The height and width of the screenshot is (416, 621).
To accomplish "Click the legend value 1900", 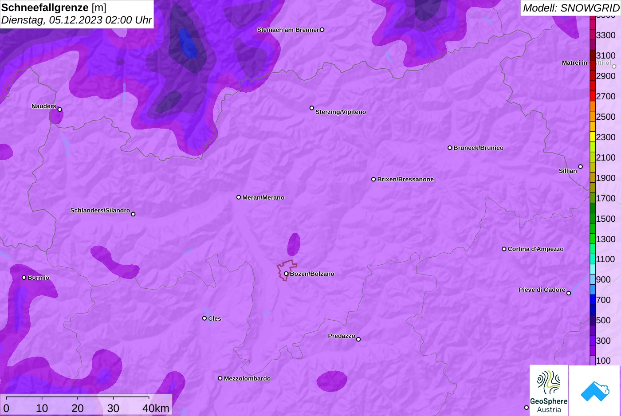I will 605,178.
